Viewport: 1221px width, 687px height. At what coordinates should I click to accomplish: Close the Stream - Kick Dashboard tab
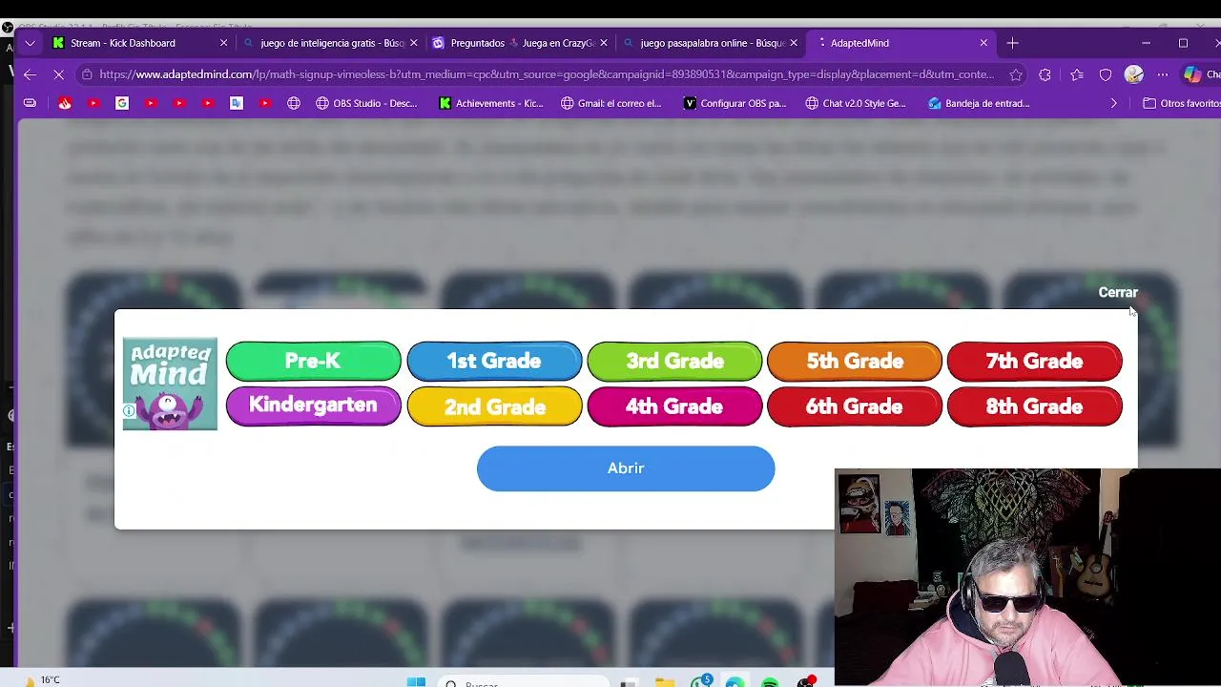click(224, 43)
